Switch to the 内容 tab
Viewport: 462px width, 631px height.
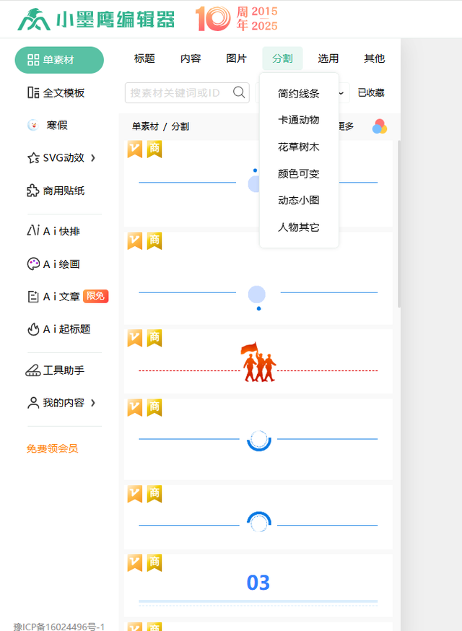(191, 58)
